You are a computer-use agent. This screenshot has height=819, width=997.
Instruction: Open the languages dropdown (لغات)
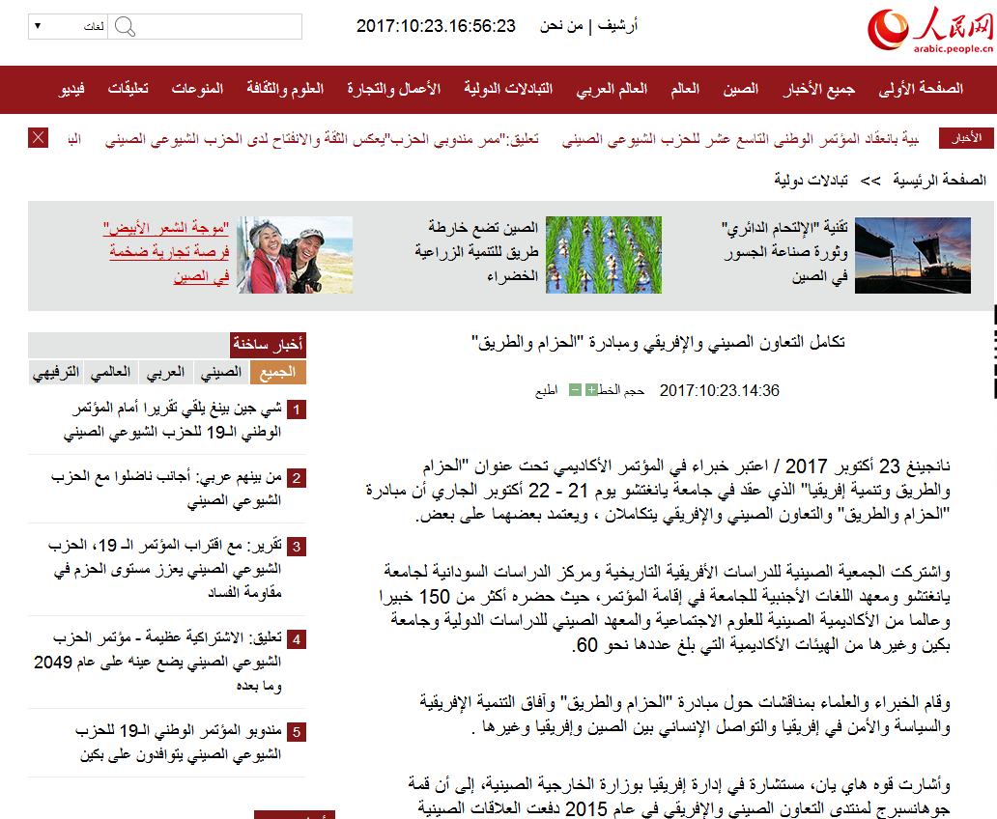pos(67,26)
